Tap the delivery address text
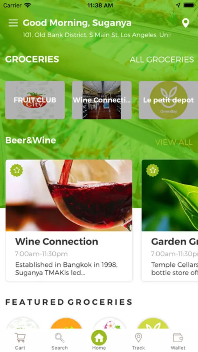The image size is (198, 352). pos(97,35)
